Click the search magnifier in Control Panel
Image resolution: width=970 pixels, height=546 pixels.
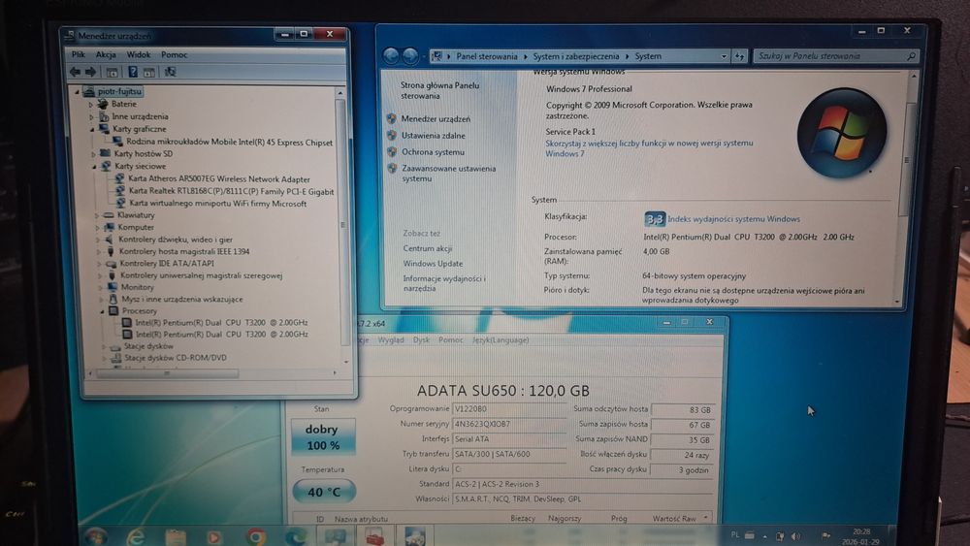click(x=911, y=56)
